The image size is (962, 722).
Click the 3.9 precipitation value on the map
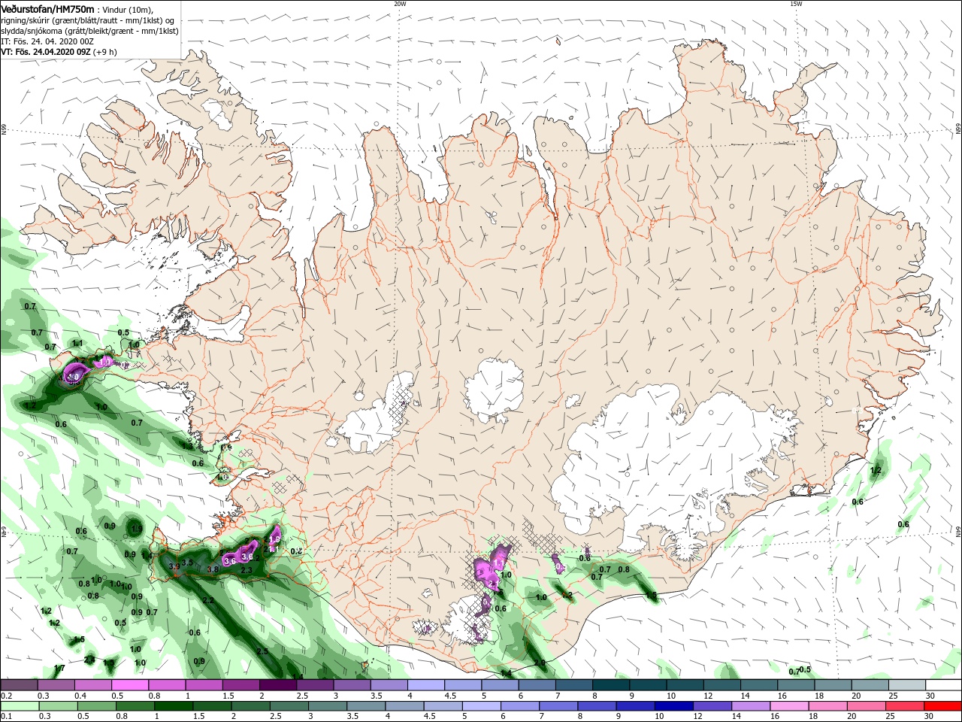pos(174,566)
